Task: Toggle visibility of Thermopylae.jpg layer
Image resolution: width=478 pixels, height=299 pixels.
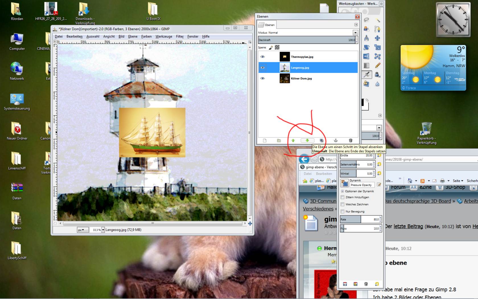Action: point(262,57)
